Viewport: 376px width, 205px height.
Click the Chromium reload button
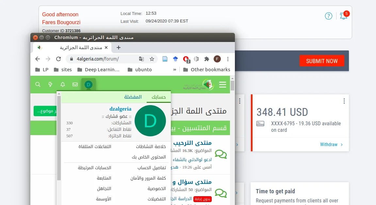[58, 59]
